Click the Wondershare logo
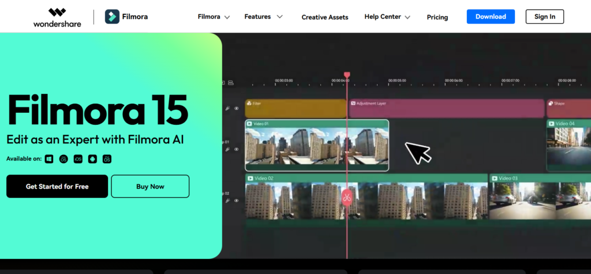 pyautogui.click(x=57, y=17)
